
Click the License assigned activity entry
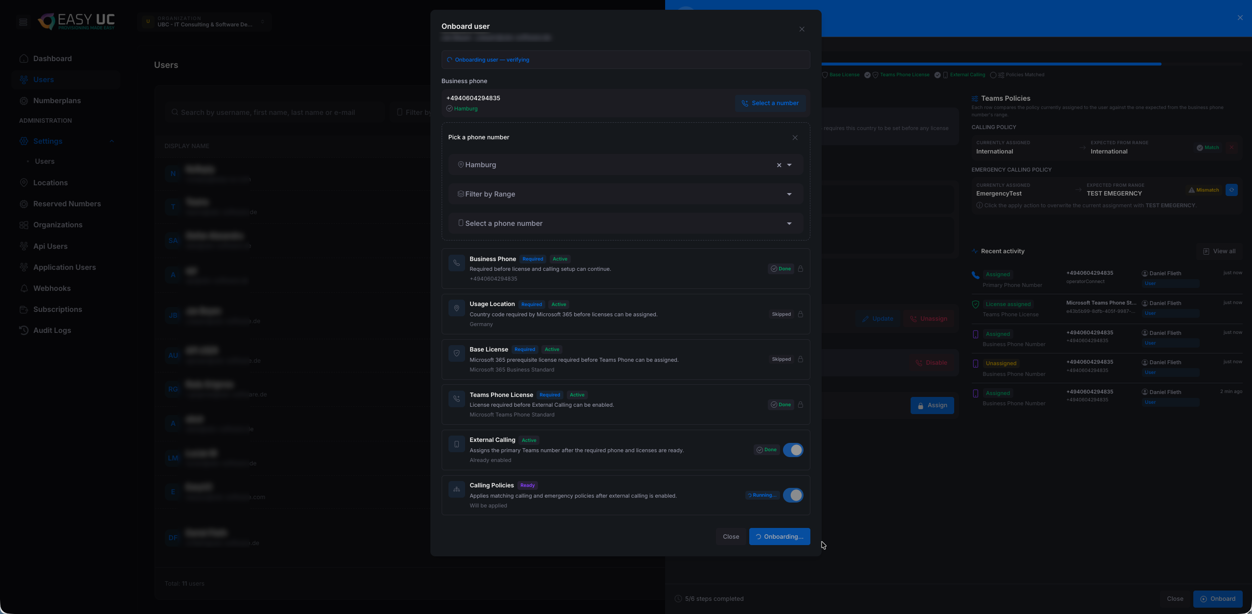click(1107, 308)
